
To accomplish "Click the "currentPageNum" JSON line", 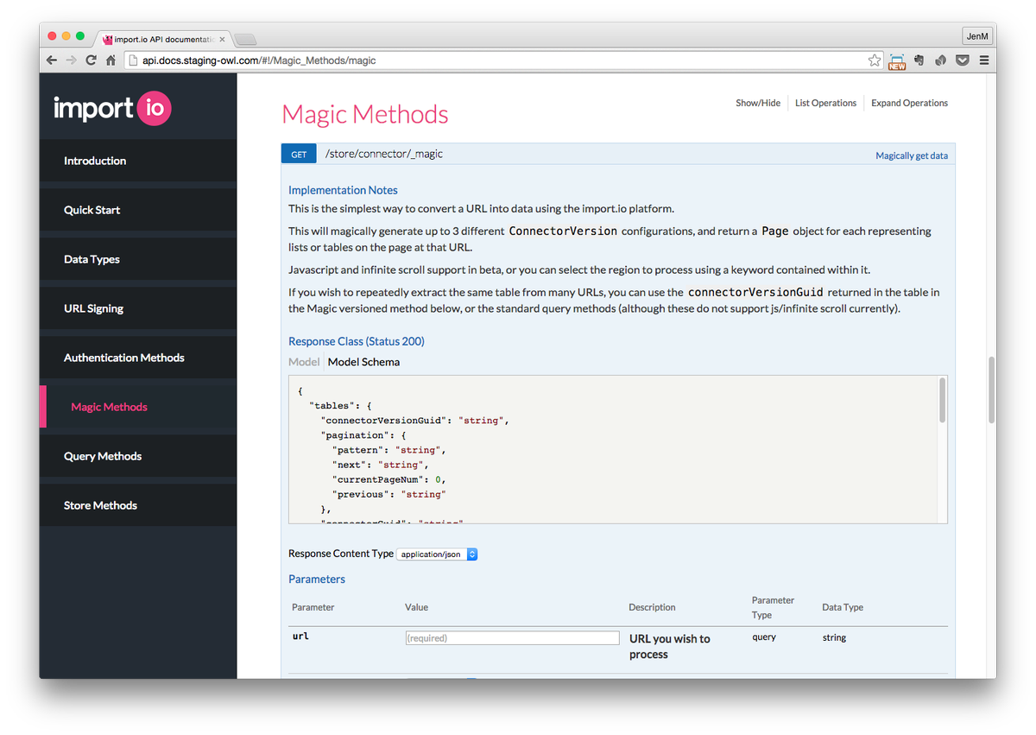I will pos(388,479).
